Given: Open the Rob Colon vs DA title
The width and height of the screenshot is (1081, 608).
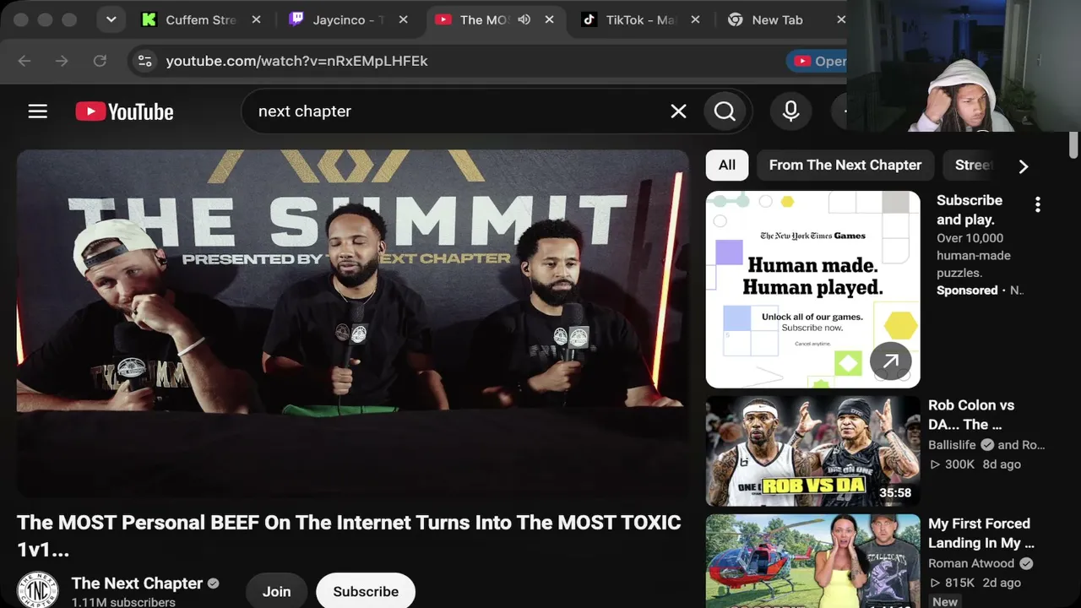Looking at the screenshot, I should click(971, 415).
